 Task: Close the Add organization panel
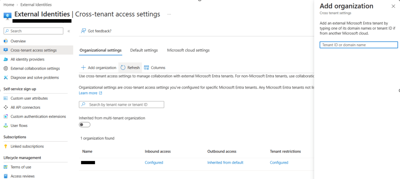coord(393,6)
